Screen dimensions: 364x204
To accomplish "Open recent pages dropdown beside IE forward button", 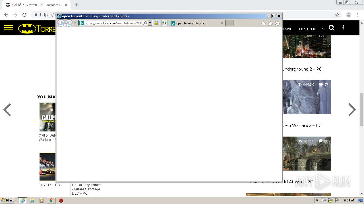I will [x=75, y=23].
